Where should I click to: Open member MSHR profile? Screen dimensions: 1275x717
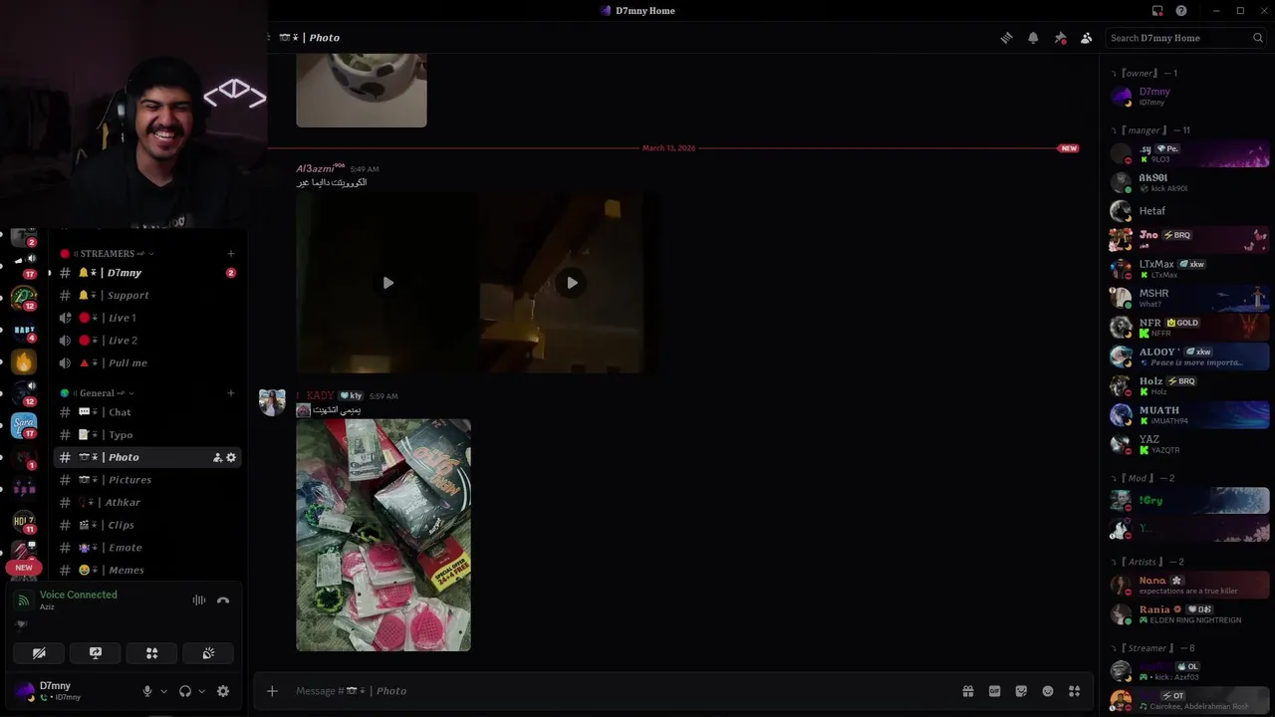[1190, 298]
